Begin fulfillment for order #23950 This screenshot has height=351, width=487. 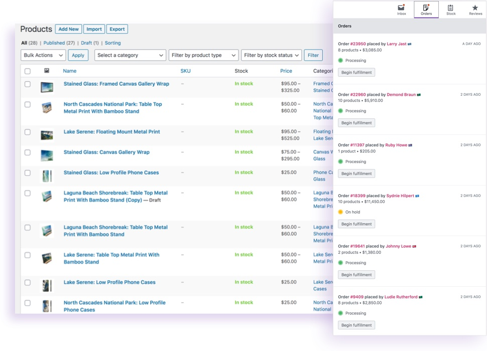[356, 72]
